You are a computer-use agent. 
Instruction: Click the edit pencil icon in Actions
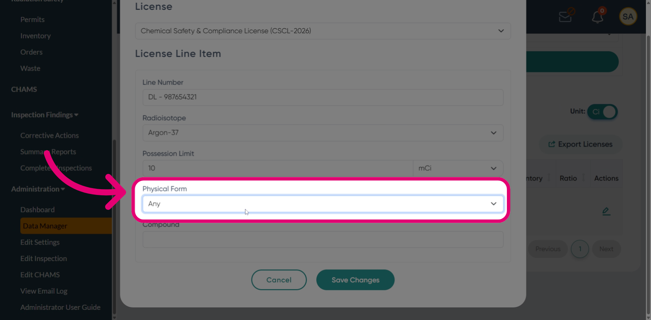tap(606, 212)
